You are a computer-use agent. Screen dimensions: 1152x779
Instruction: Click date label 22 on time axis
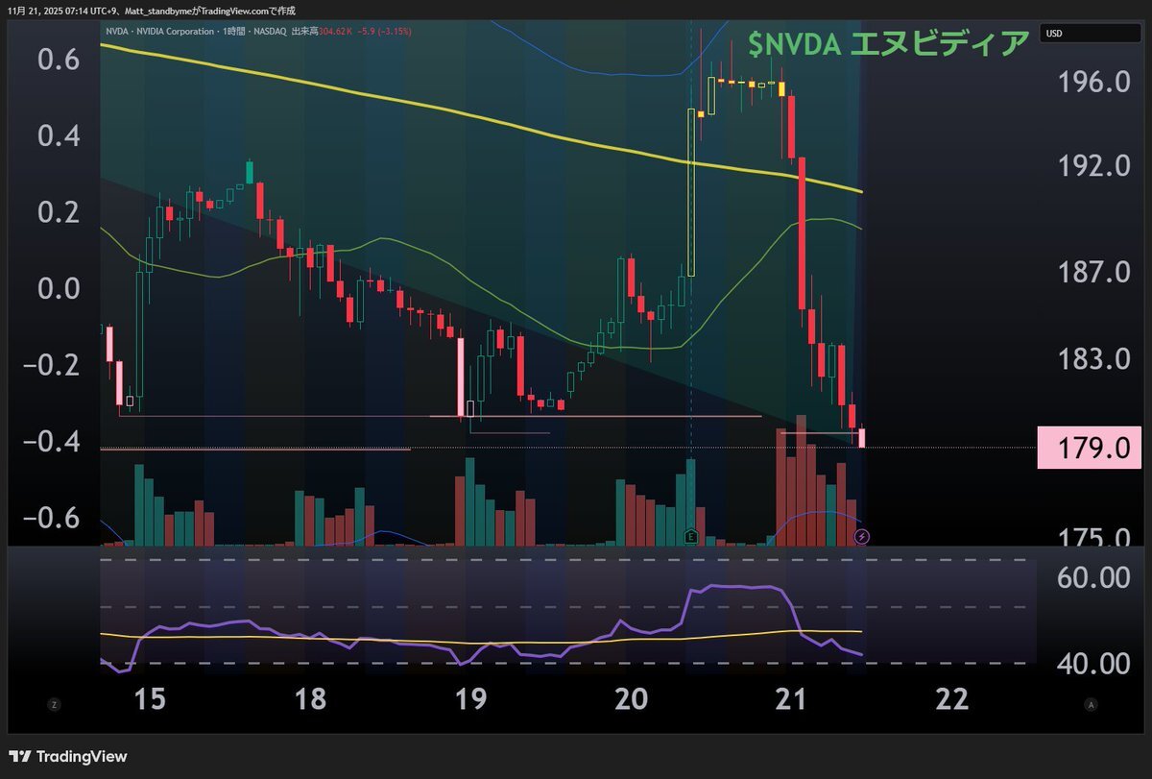(x=951, y=699)
